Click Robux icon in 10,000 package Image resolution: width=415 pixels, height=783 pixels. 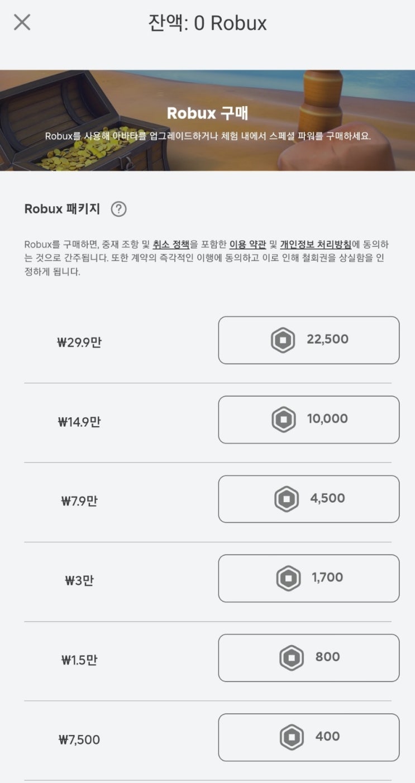(x=283, y=419)
